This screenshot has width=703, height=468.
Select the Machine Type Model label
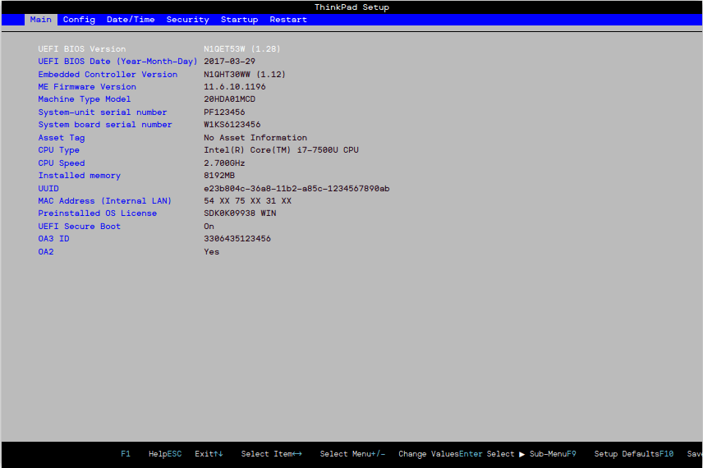[85, 99]
